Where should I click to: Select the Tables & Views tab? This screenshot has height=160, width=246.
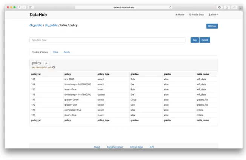(x=40, y=52)
